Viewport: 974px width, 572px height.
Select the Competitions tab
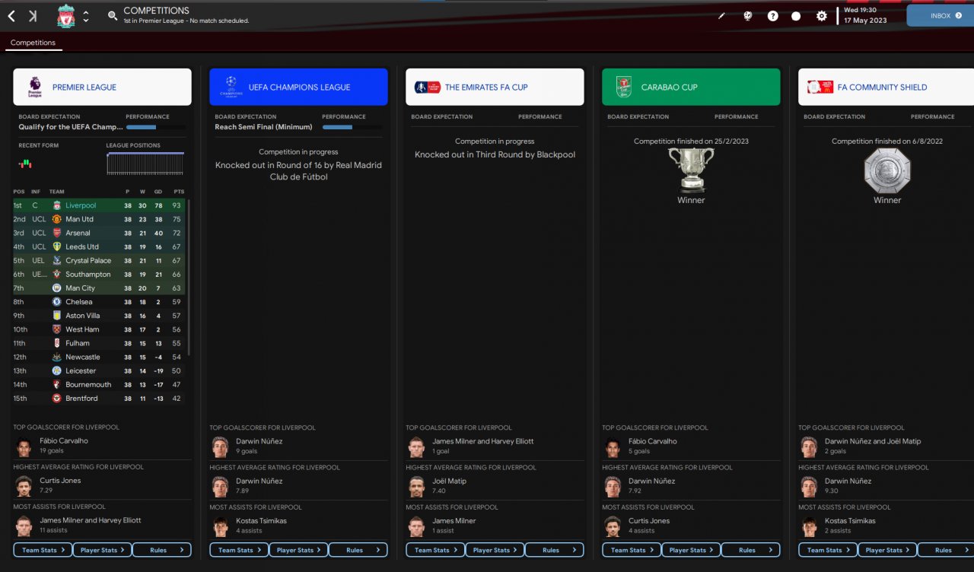click(33, 43)
